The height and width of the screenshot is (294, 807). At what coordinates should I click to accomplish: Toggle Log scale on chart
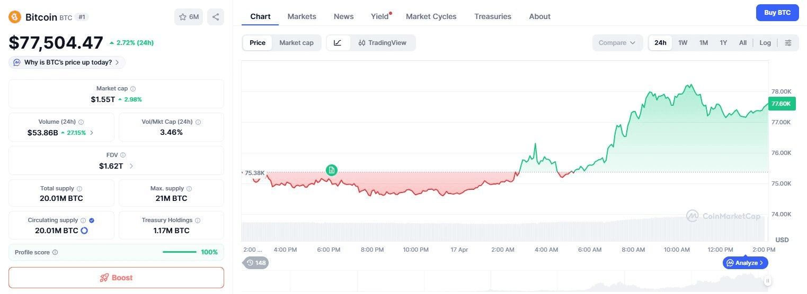point(765,43)
